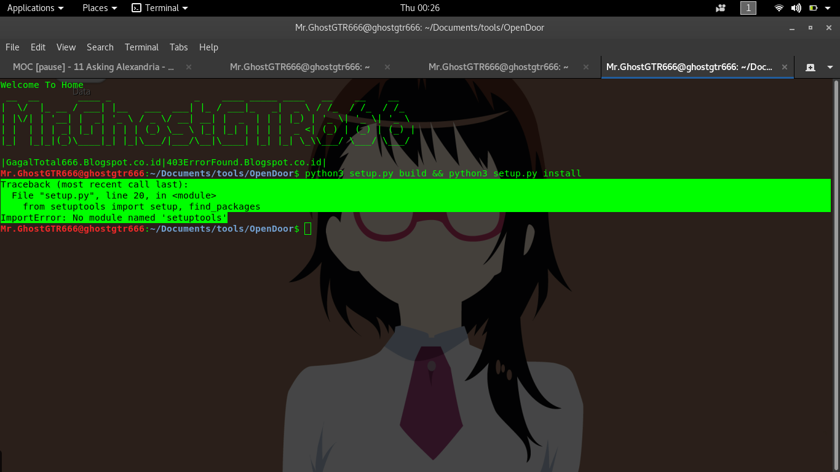Click the ImportError message line
840x472 pixels.
coord(114,218)
